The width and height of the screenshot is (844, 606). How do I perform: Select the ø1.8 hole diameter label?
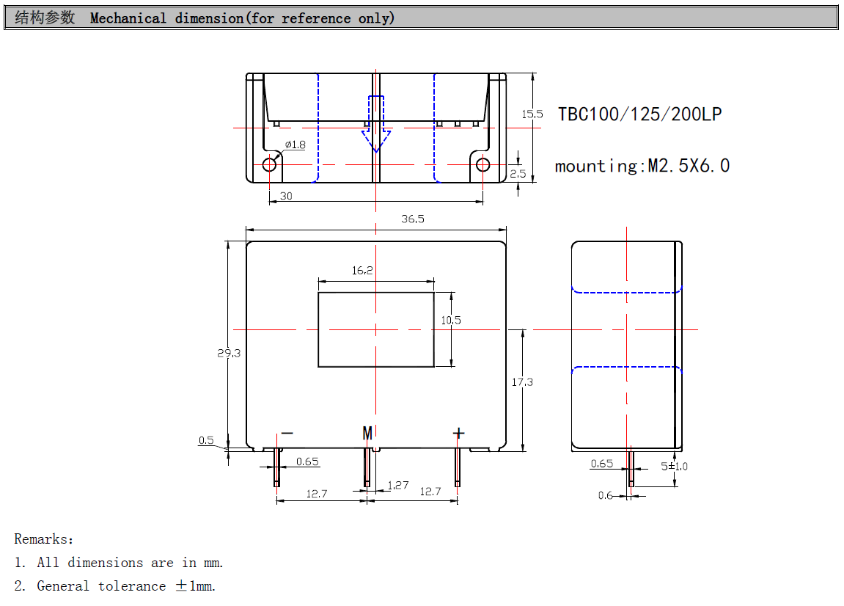(295, 145)
